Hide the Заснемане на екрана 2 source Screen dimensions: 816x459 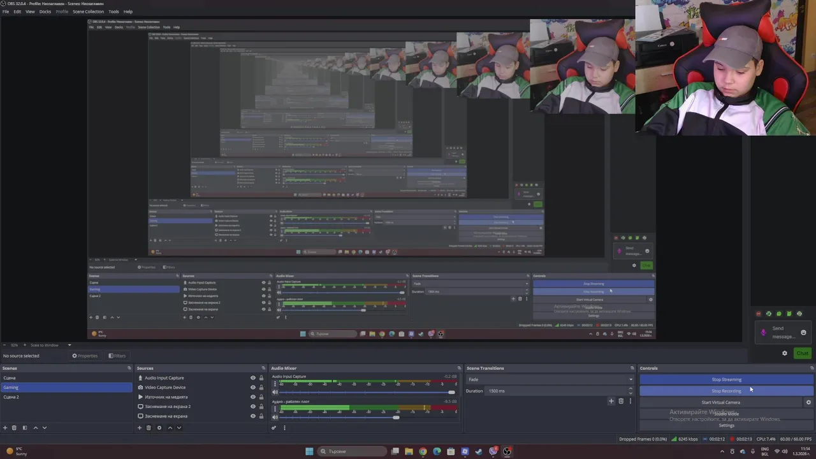click(x=252, y=407)
